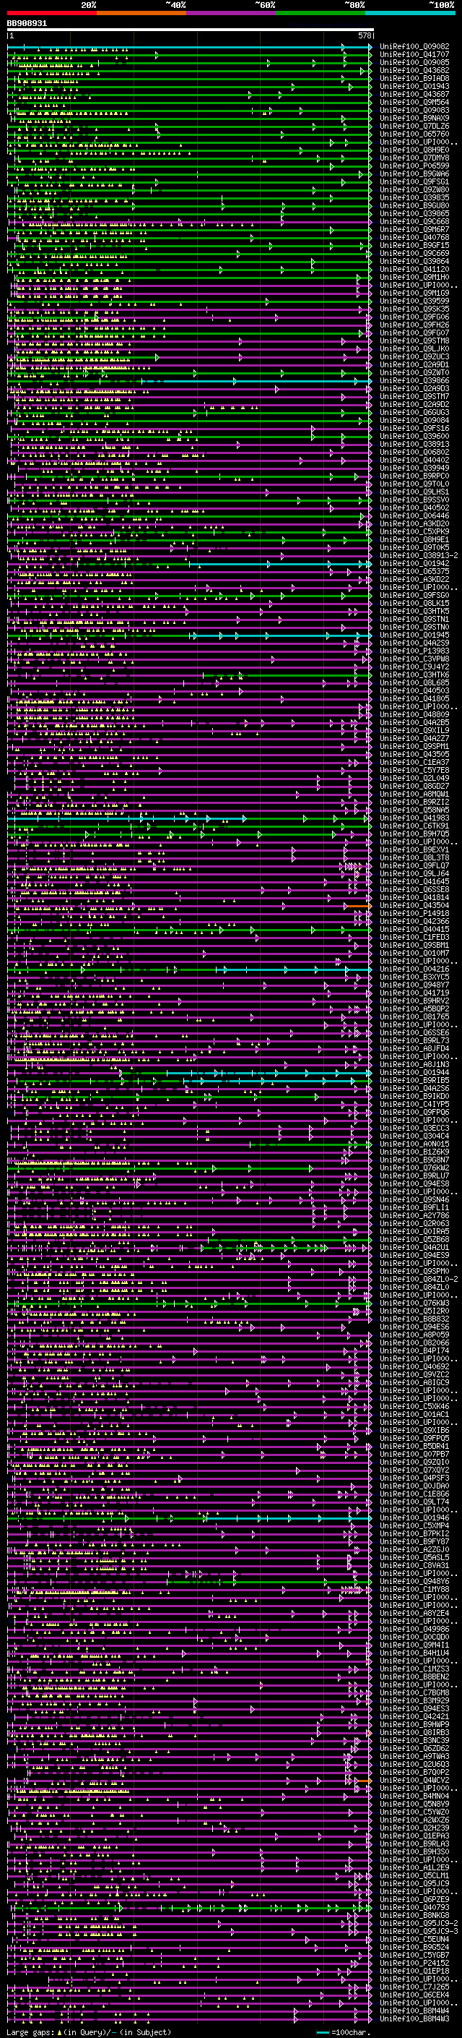Choose the UniRef100_Q9C668 hit

[x=414, y=221]
